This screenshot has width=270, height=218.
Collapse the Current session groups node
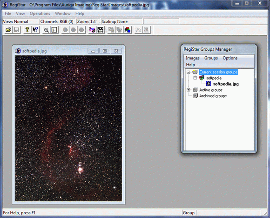pos(189,72)
